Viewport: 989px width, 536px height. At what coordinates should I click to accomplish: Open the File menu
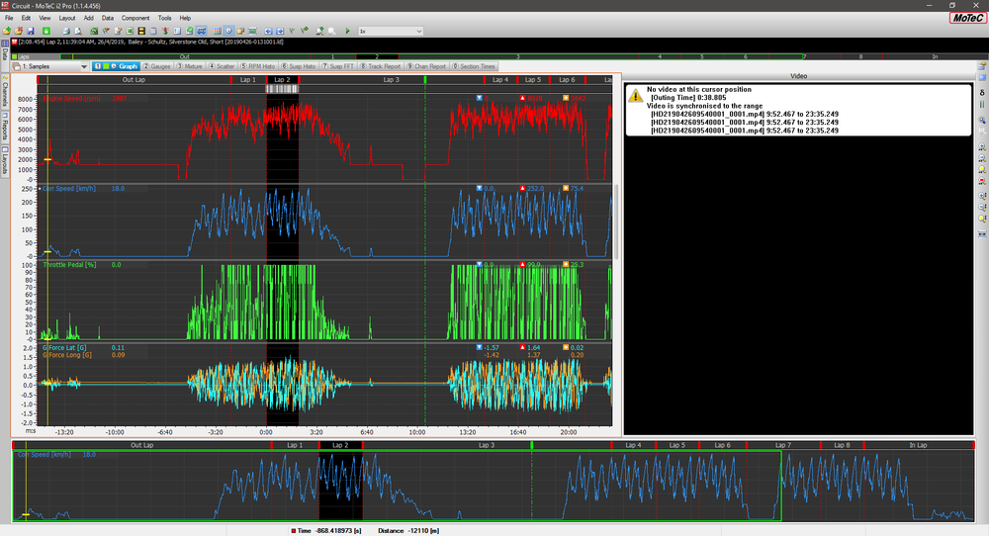(x=9, y=18)
